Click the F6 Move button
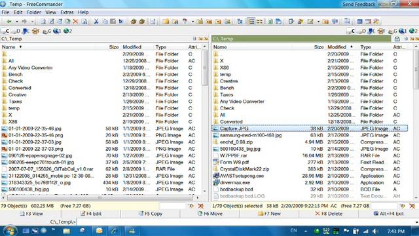 (x=210, y=214)
